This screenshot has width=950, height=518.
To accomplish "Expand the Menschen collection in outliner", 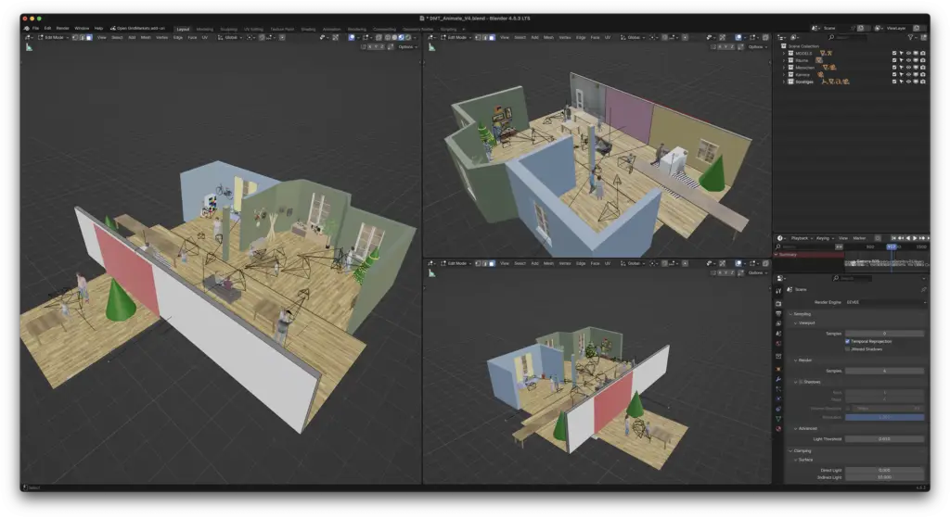I will tap(784, 68).
